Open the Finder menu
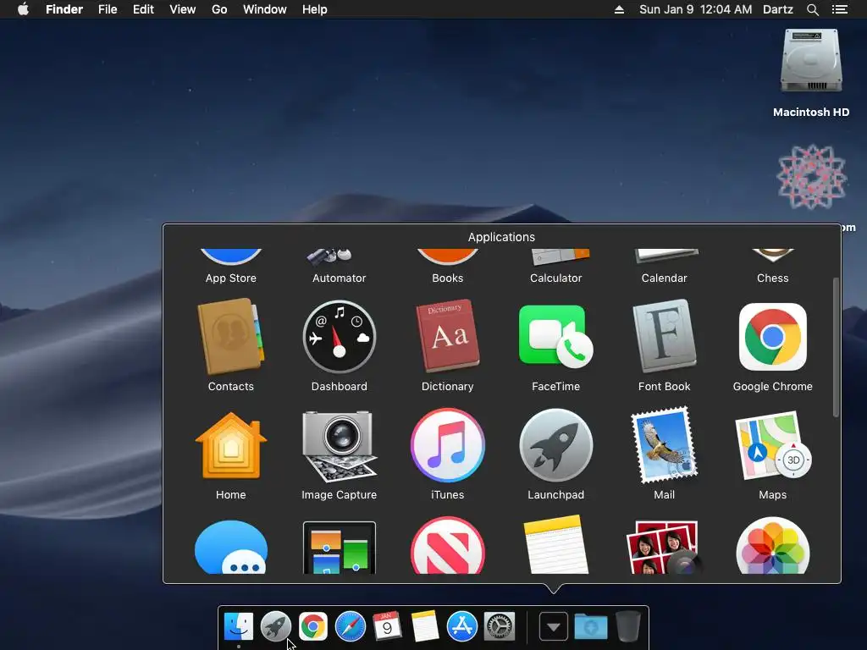Image resolution: width=867 pixels, height=650 pixels. [x=64, y=9]
